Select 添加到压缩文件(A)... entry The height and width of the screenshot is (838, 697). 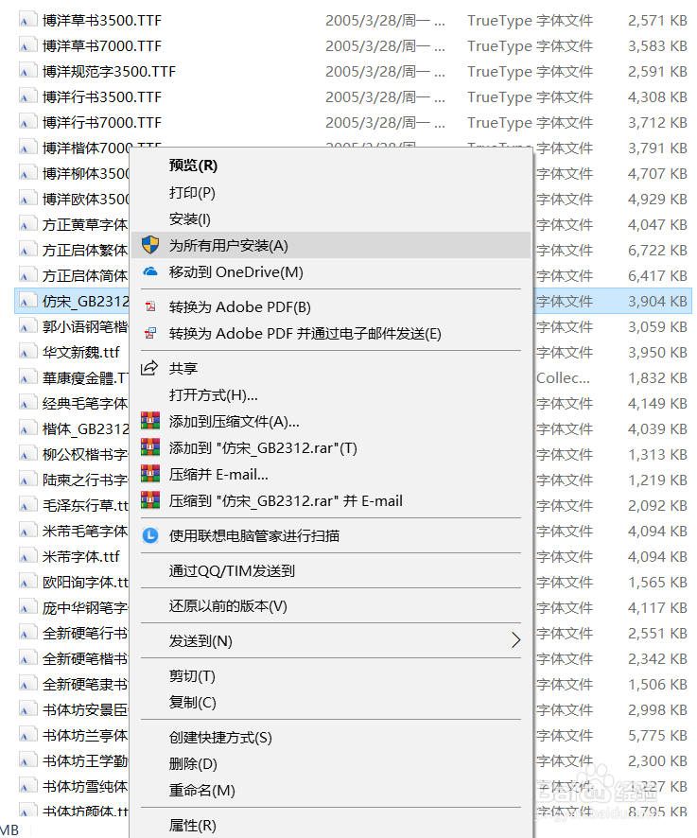tap(235, 422)
